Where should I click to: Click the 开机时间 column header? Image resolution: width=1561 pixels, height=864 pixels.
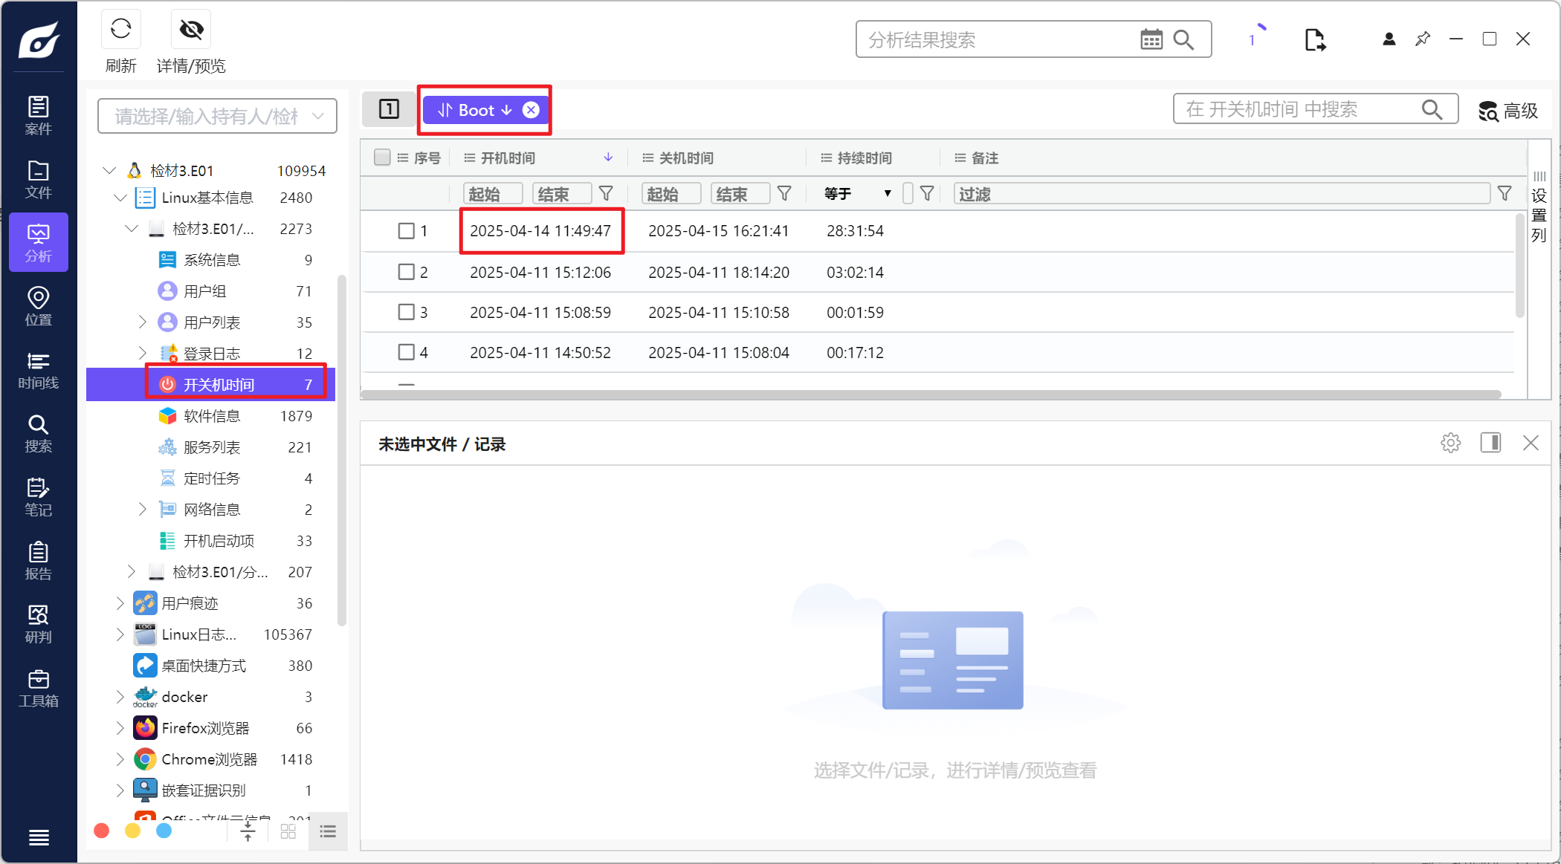coord(508,157)
